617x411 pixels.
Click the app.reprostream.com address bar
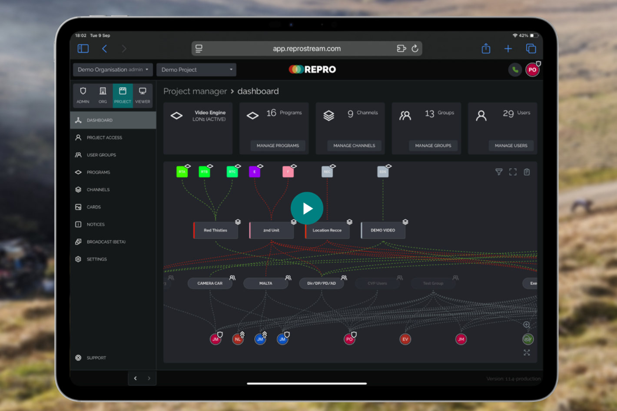click(x=306, y=49)
